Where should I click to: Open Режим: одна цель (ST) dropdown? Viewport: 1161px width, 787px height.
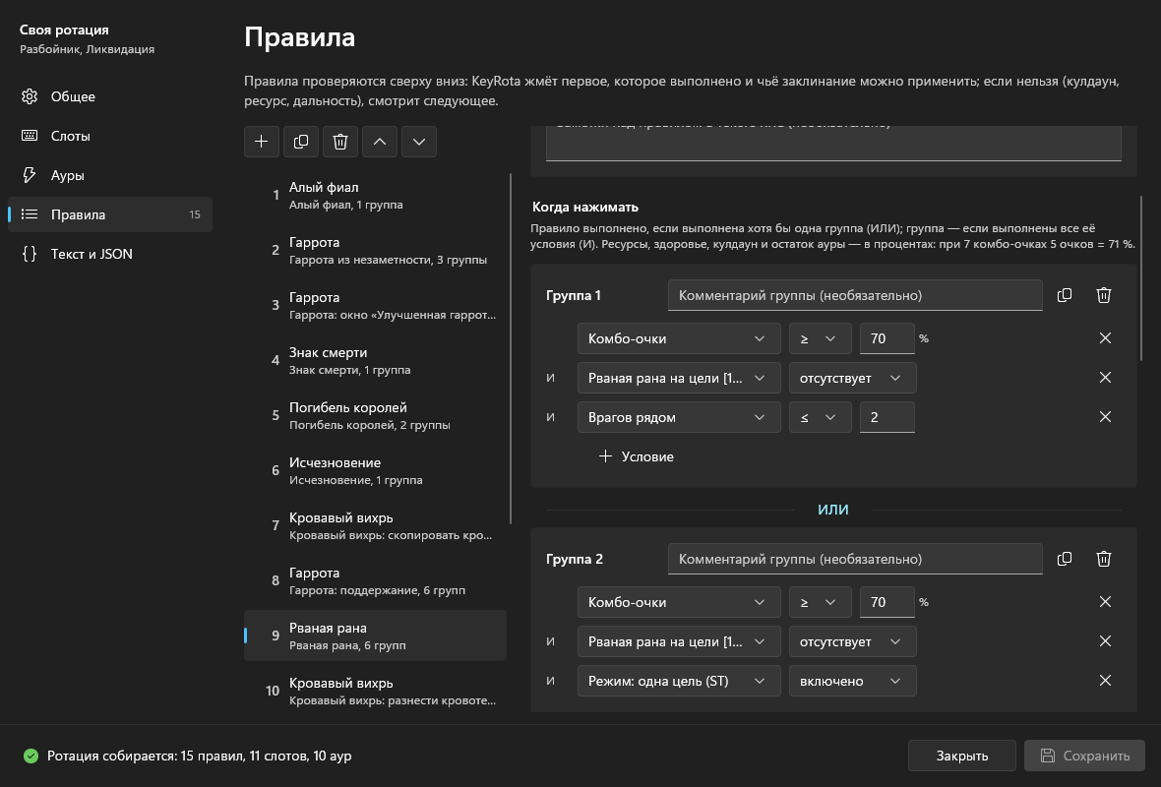coord(679,681)
